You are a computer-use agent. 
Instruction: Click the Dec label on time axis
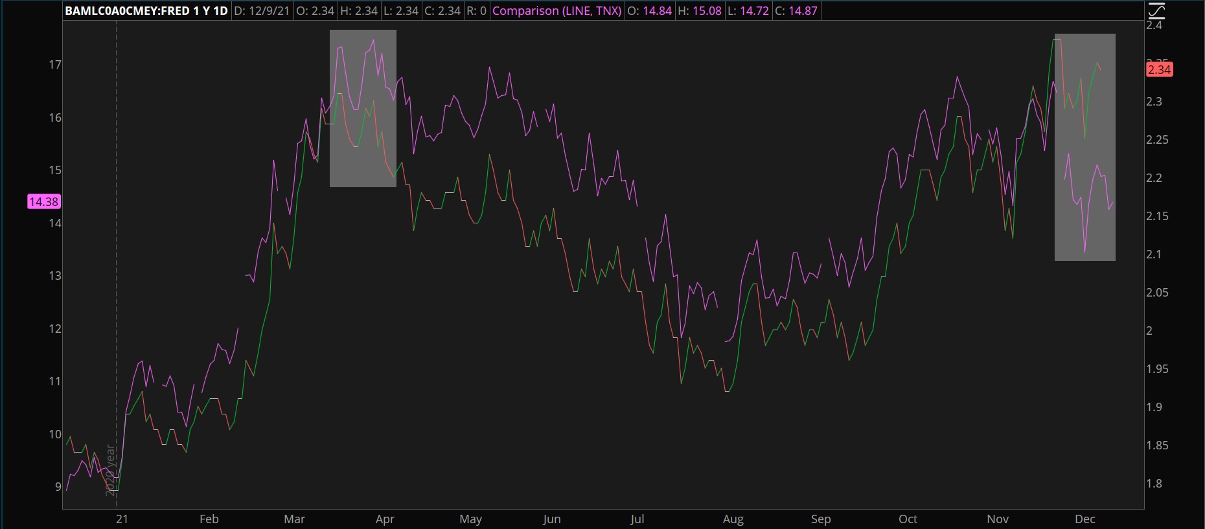tap(1085, 519)
